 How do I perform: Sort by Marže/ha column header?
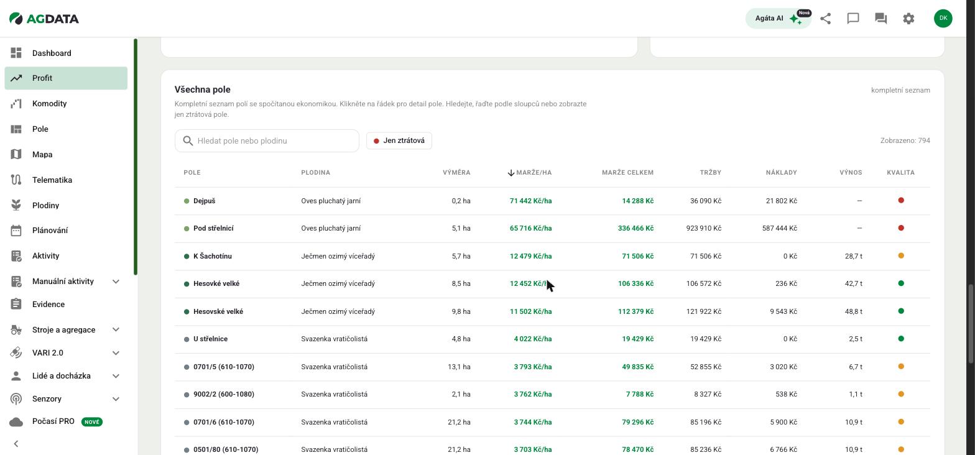click(x=529, y=173)
